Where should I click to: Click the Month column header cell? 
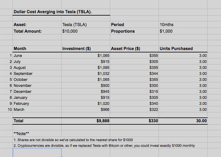pyautogui.click(x=37, y=49)
